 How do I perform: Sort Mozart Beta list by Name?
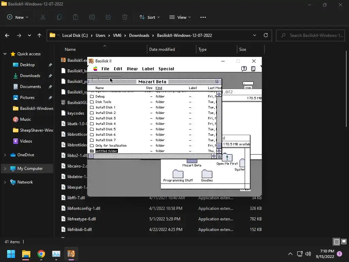(100, 88)
